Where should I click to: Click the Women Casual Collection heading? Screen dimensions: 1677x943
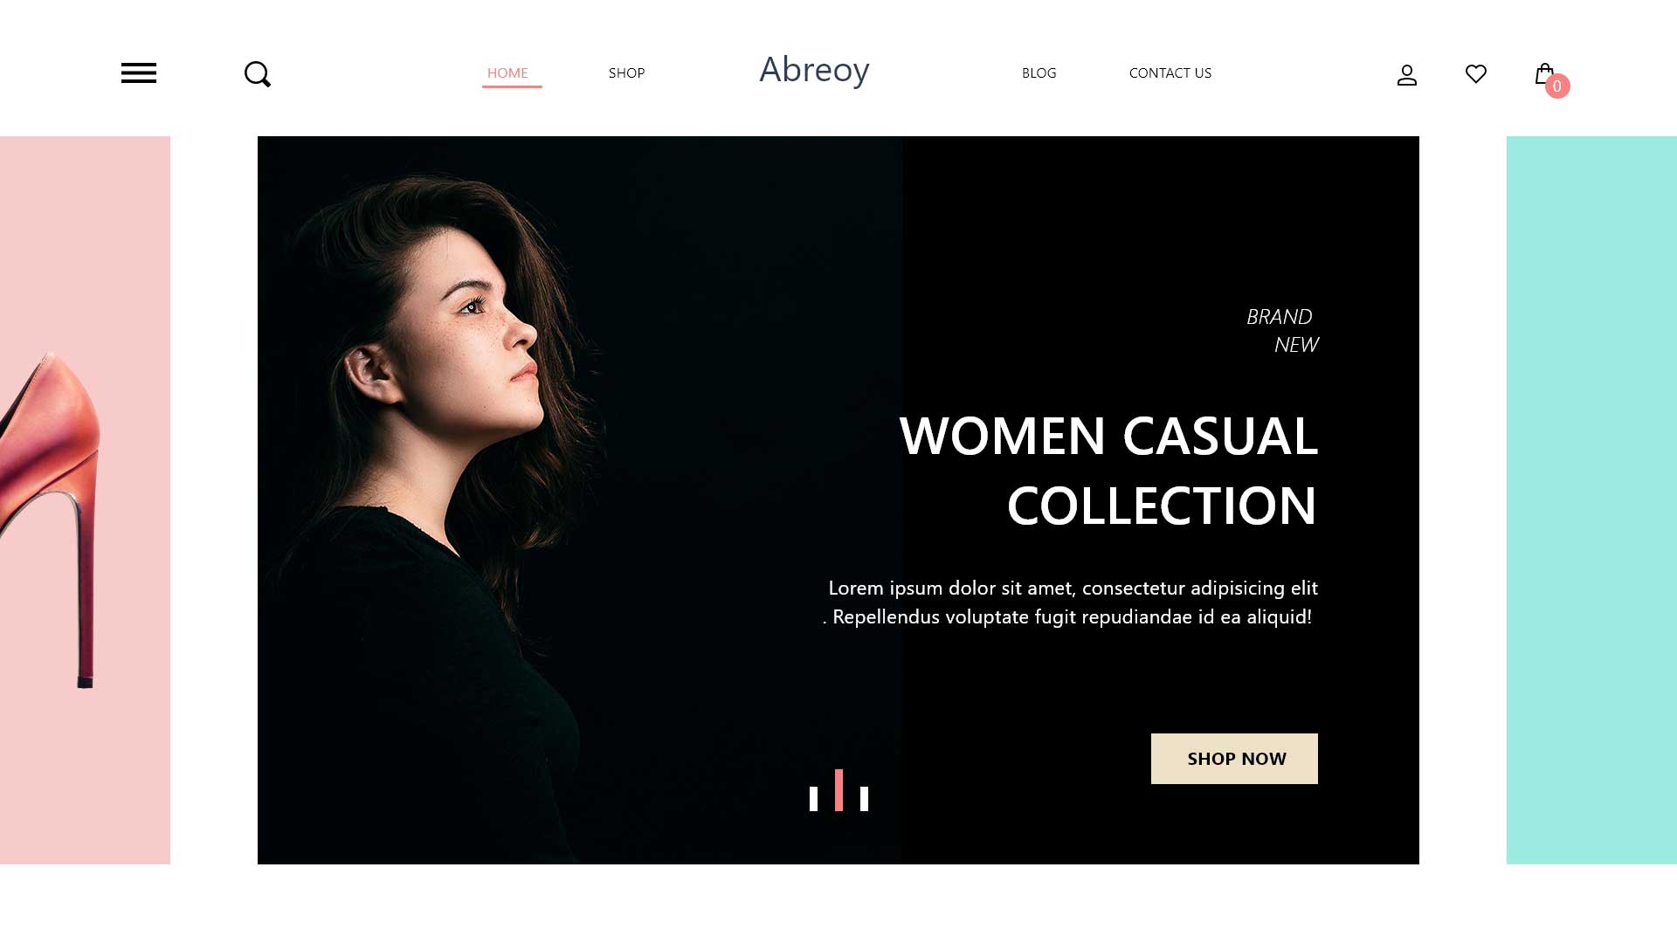coord(1108,471)
